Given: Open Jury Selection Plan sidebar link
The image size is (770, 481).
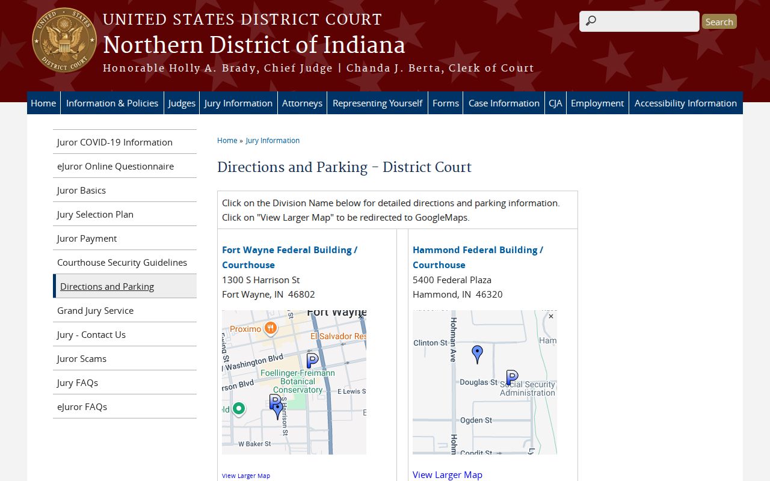Looking at the screenshot, I should 125,214.
